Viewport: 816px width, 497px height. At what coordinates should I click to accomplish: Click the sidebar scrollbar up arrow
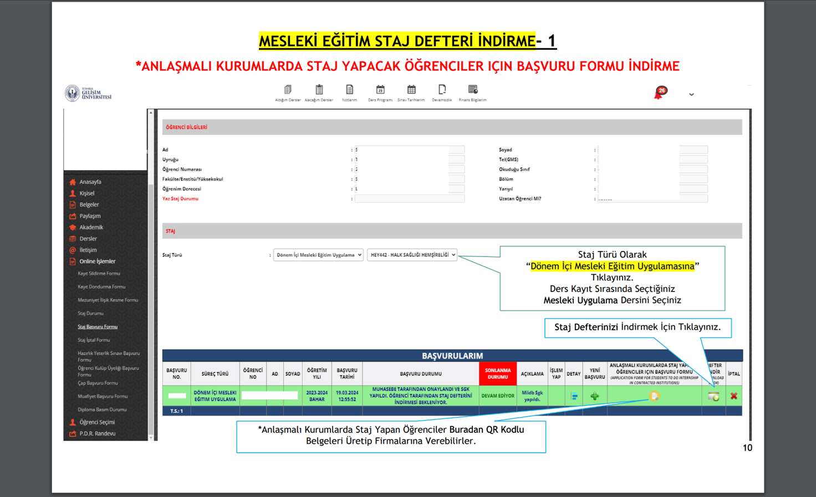click(151, 113)
